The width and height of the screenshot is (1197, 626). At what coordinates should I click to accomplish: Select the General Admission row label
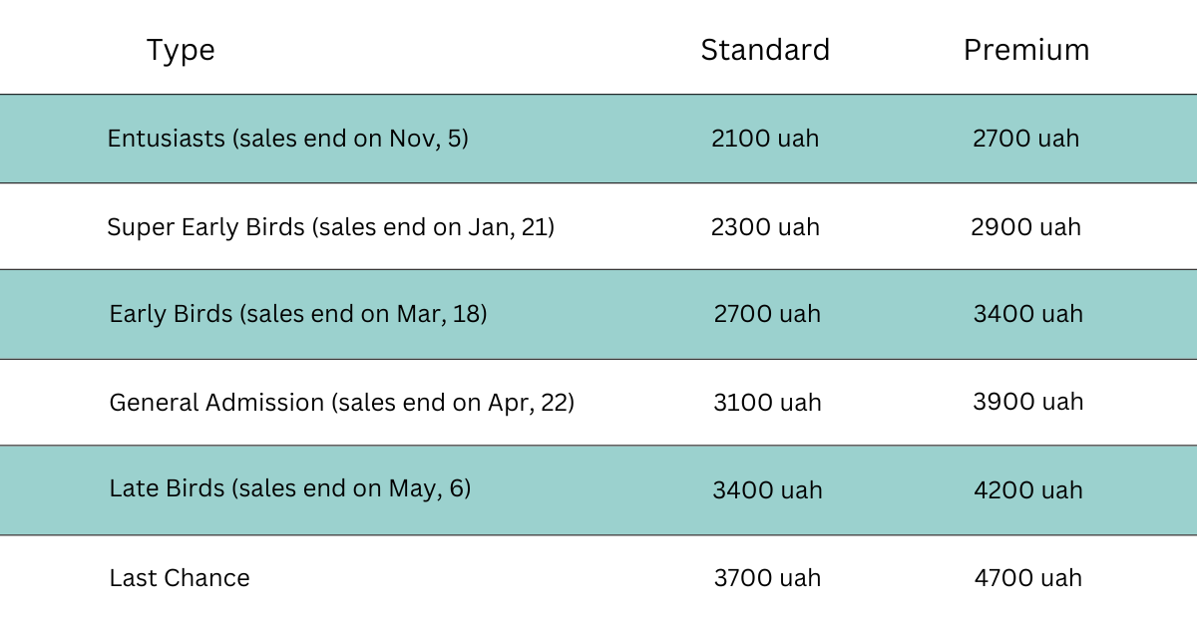pyautogui.click(x=341, y=403)
